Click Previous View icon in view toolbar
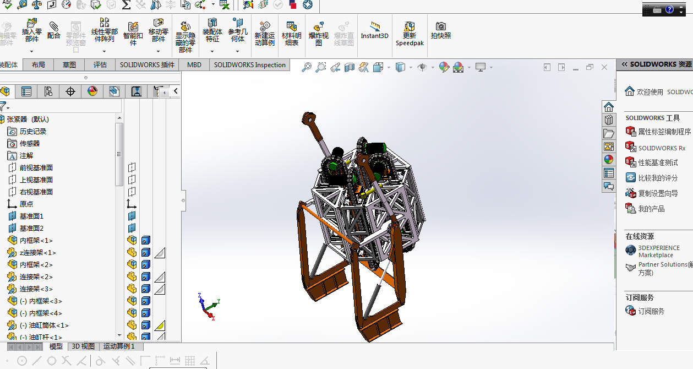This screenshot has width=693, height=369. pos(335,67)
